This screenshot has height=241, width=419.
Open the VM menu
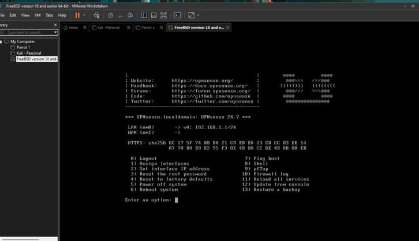(x=38, y=15)
